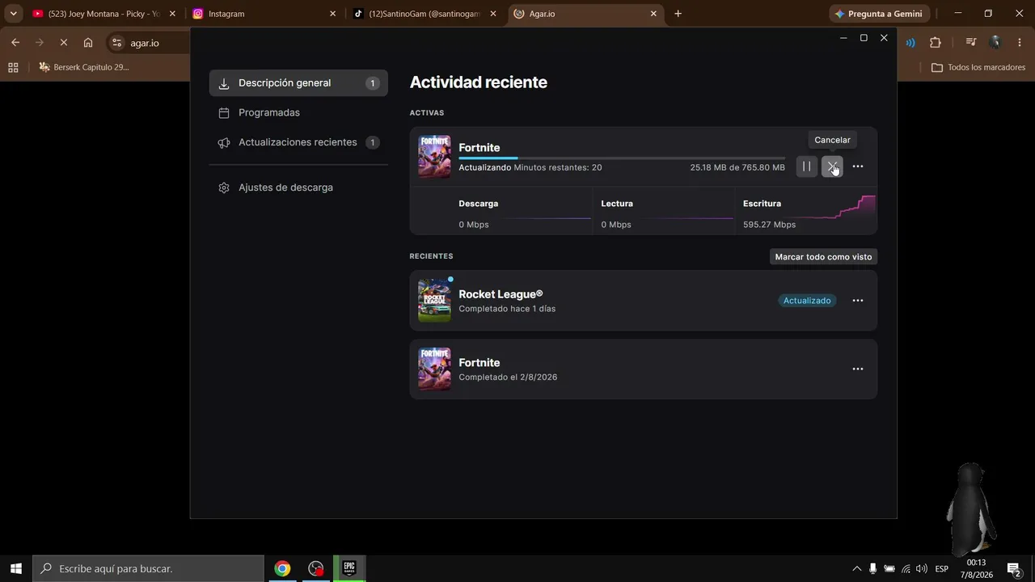Open the Windows notification center
Image resolution: width=1035 pixels, height=582 pixels.
(x=1014, y=568)
